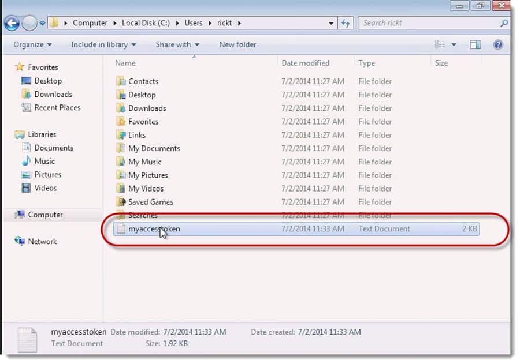Viewport: 520px width, 364px height.
Task: Click the Forward navigation arrow button
Action: [x=29, y=23]
